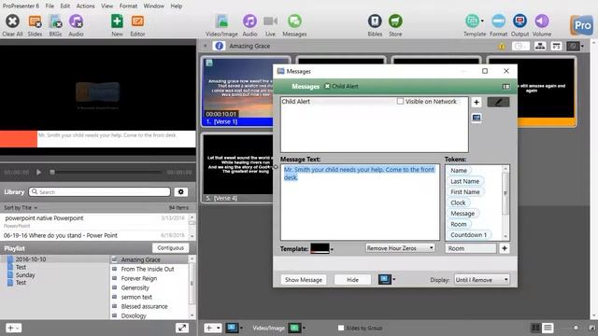Click display icon beside message list
This screenshot has width=598, height=336.
click(x=477, y=118)
